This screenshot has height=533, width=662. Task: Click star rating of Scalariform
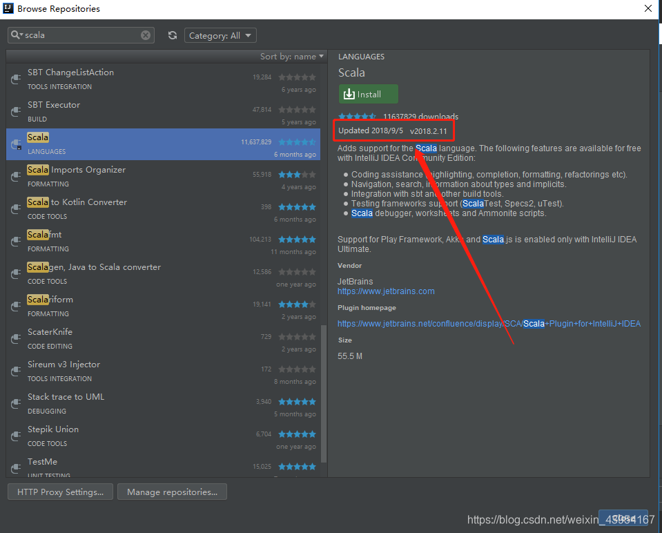click(298, 304)
